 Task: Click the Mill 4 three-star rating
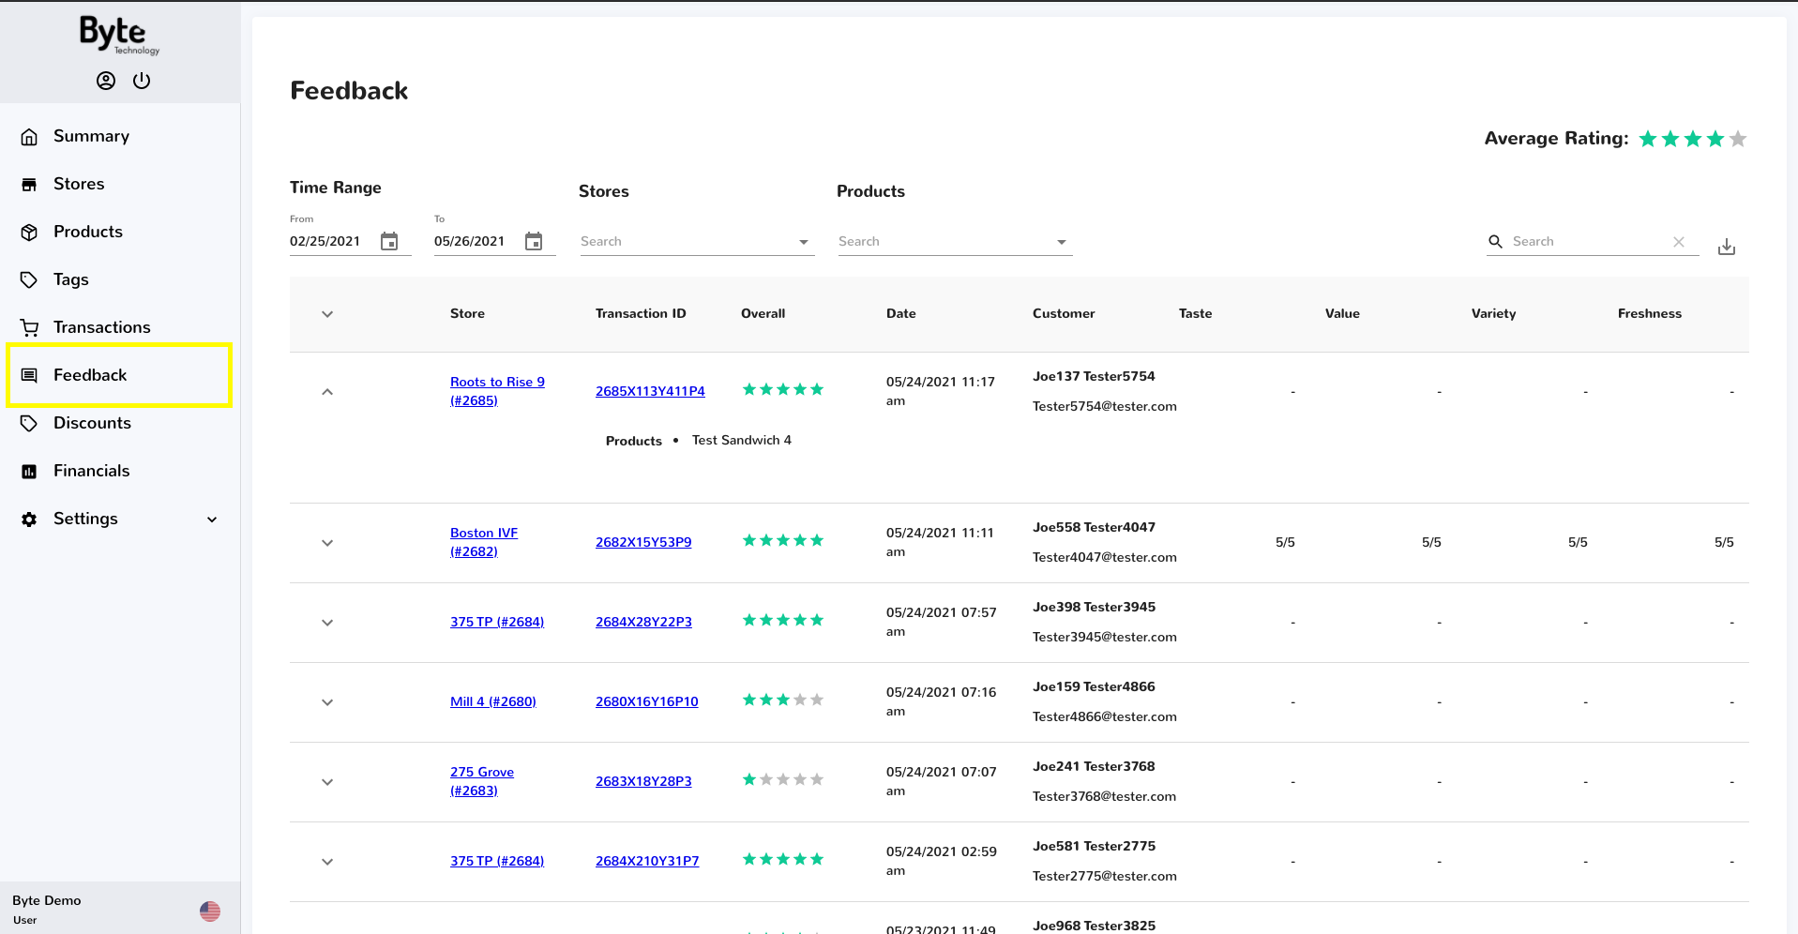pyautogui.click(x=783, y=700)
